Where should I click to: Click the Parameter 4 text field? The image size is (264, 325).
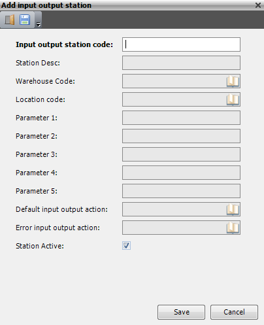181,173
